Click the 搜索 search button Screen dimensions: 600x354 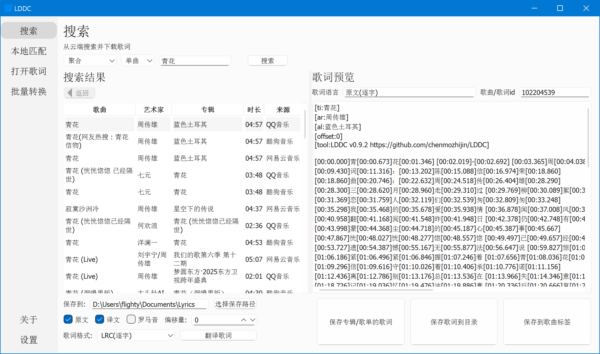click(x=267, y=61)
